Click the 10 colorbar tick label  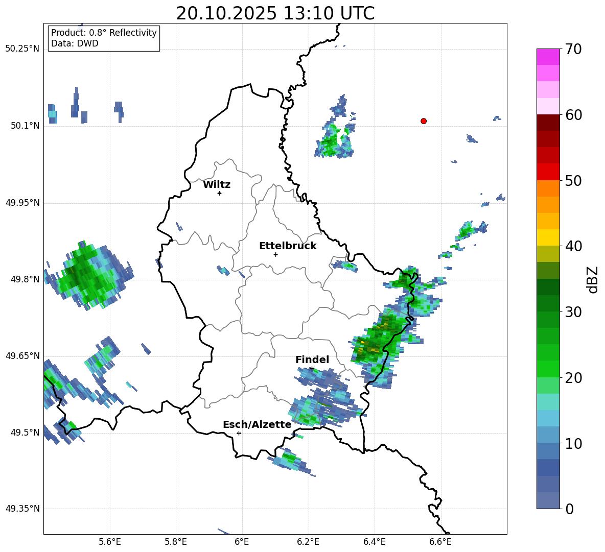point(573,443)
